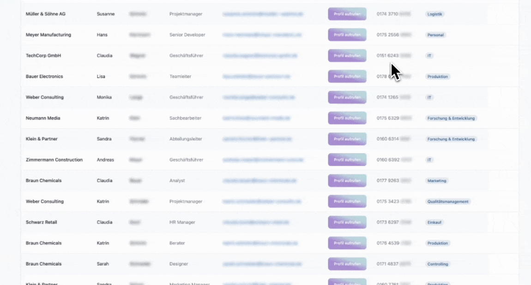Click the Qualitätsmanagement tag
531x285 pixels.
448,202
